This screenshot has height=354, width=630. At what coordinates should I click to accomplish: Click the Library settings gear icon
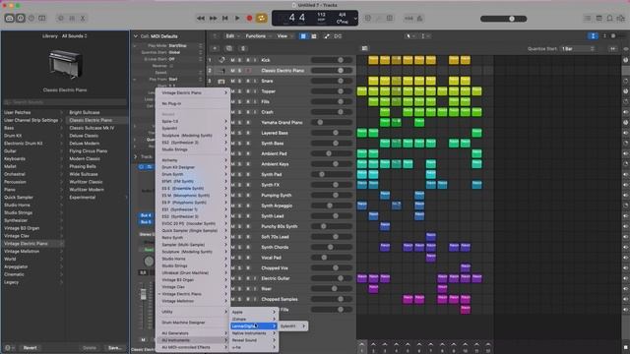point(9,347)
